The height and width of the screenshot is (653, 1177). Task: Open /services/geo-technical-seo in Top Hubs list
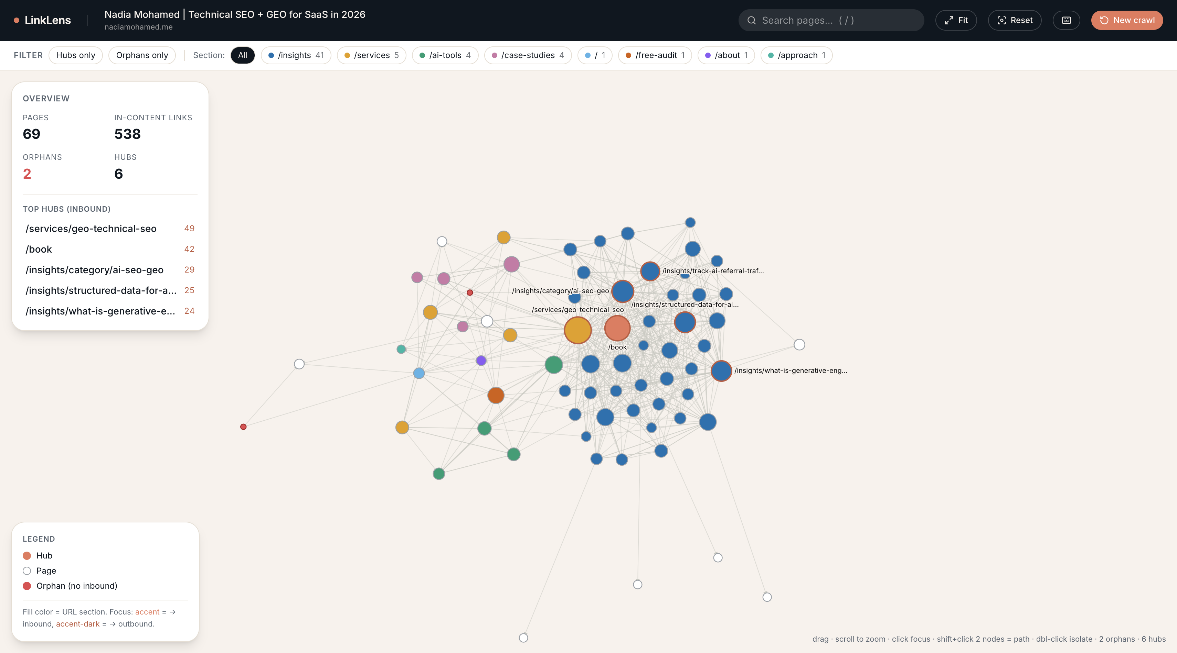(x=110, y=229)
